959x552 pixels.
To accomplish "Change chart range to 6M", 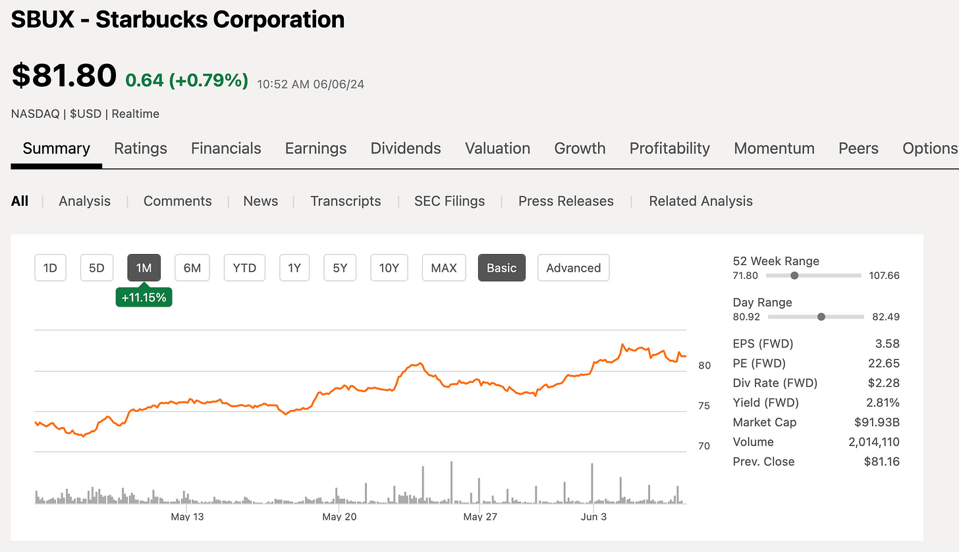I will [192, 268].
